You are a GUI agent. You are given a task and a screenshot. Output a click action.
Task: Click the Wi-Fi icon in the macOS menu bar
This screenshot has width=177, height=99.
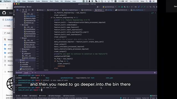tap(112, 1)
